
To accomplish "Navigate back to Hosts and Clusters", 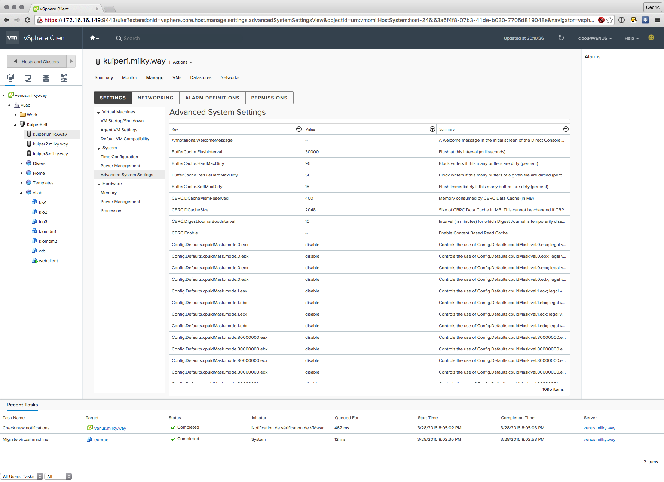I will pos(37,61).
